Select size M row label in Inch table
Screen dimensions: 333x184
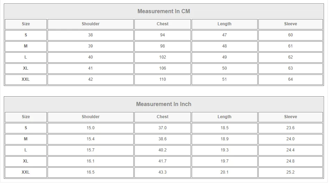point(26,139)
